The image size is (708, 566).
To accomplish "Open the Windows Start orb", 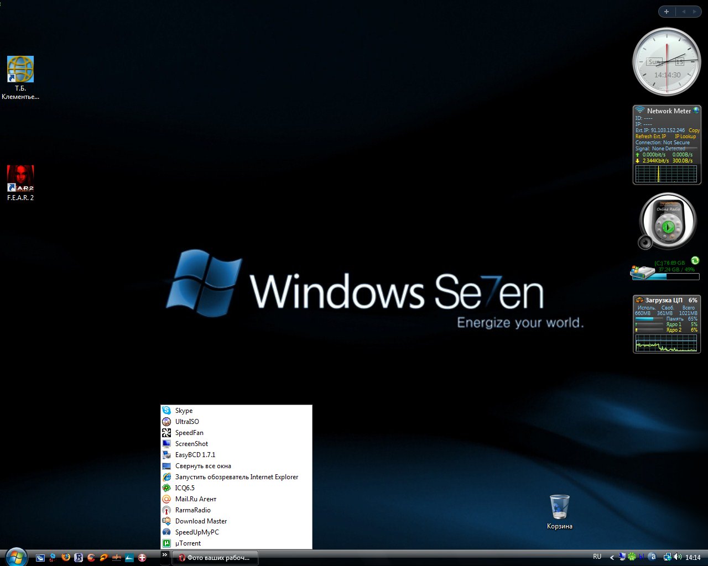I will (15, 557).
